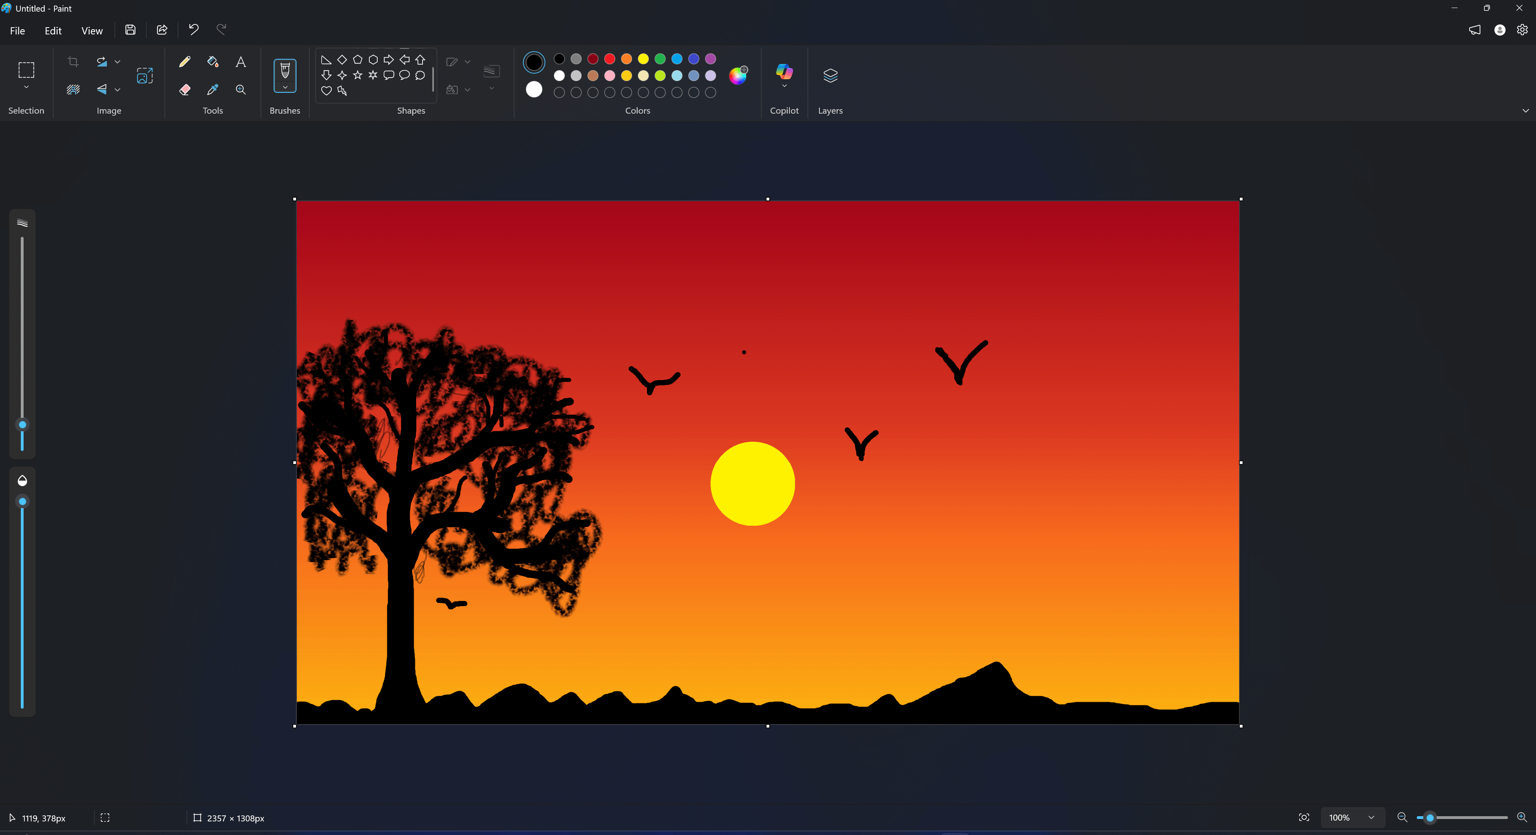Select primary Color 1 swatch
The image size is (1536, 835).
pos(534,62)
